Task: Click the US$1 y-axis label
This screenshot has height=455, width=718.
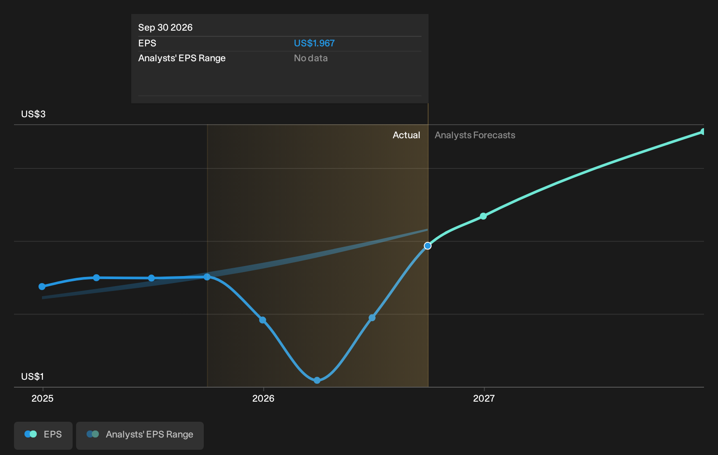Action: pos(32,377)
